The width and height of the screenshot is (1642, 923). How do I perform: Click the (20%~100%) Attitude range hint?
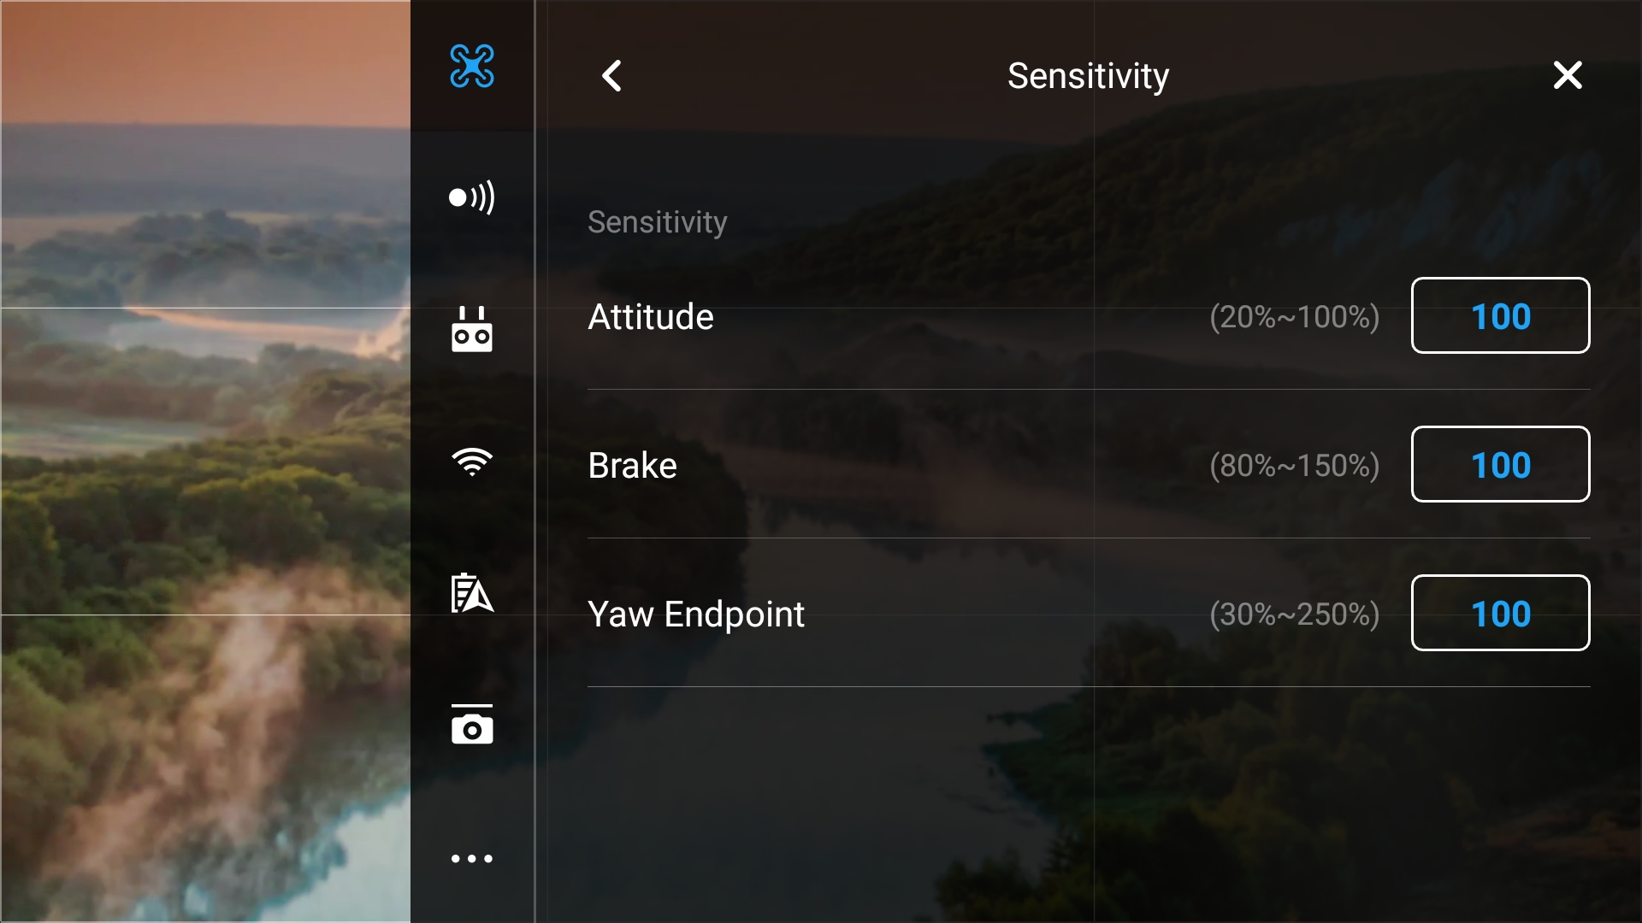click(1294, 317)
